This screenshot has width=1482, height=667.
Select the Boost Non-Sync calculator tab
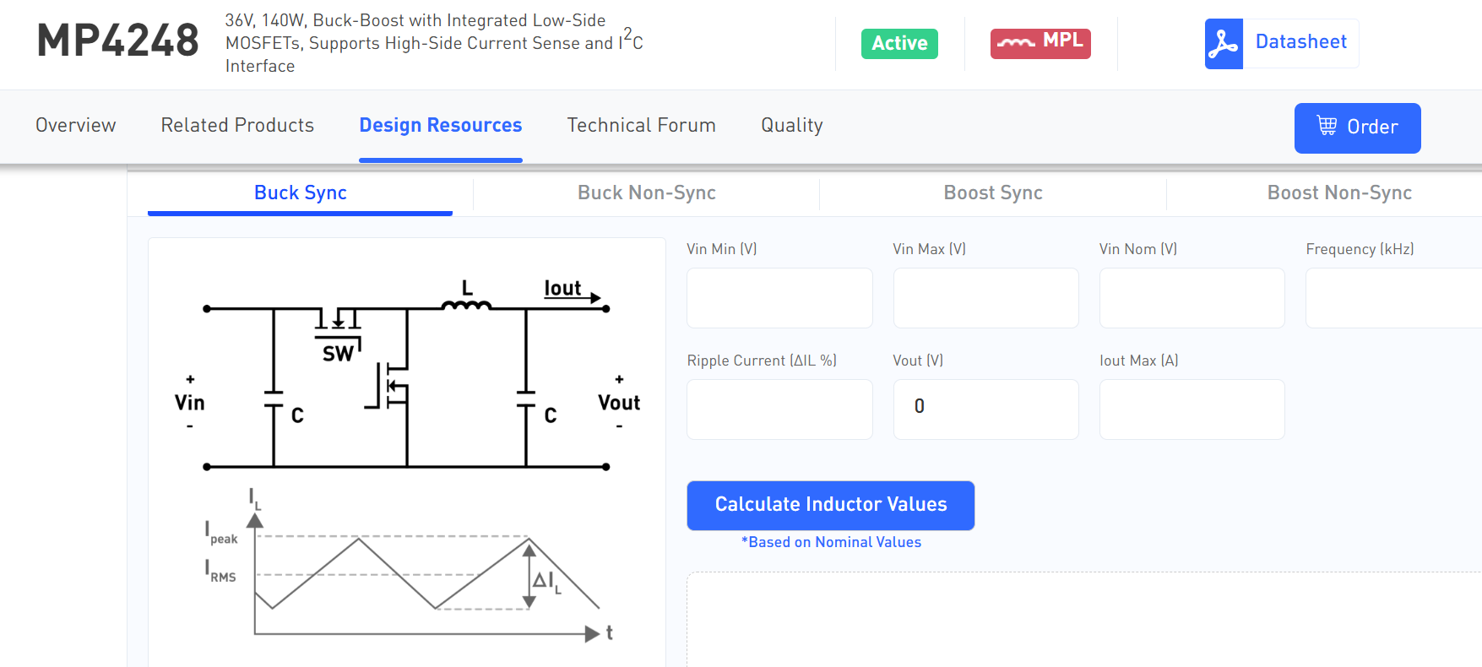point(1339,193)
